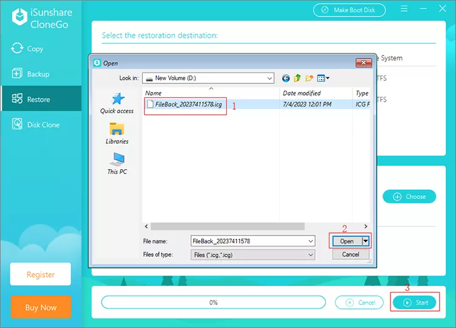Sort by Name column header
The image size is (456, 328).
pyautogui.click(x=211, y=93)
